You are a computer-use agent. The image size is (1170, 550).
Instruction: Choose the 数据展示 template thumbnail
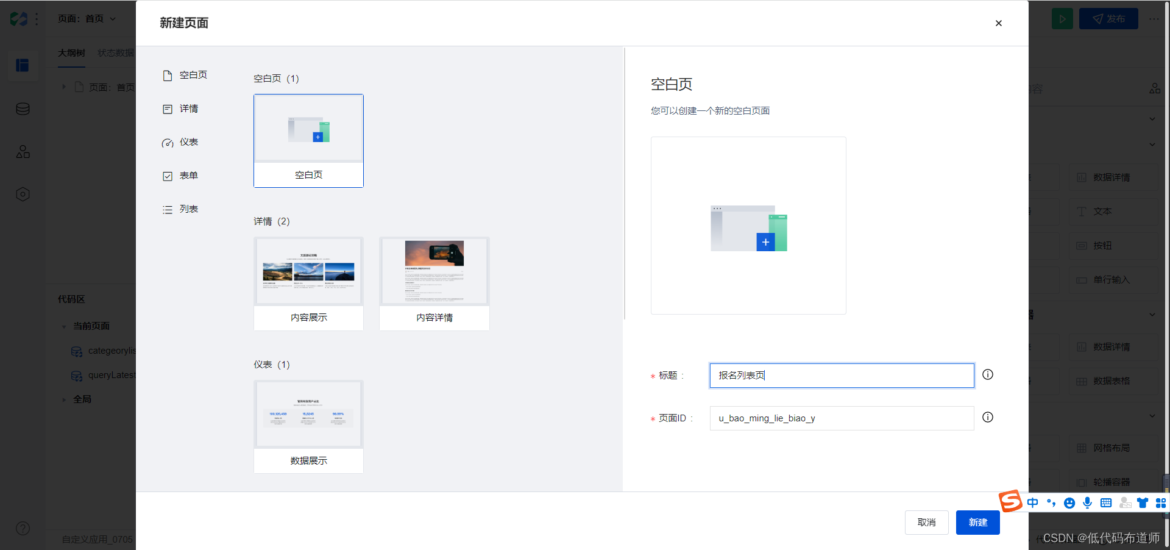(x=308, y=427)
